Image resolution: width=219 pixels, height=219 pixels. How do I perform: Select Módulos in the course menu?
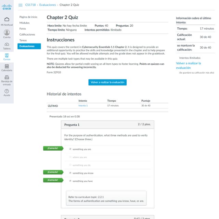click(24, 23)
